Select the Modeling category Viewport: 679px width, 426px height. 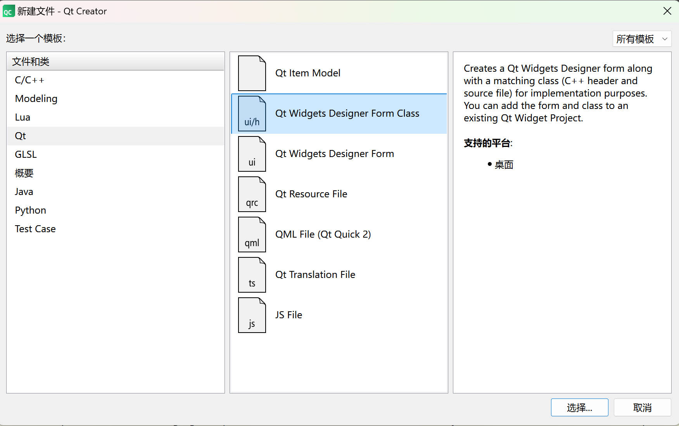coord(116,99)
